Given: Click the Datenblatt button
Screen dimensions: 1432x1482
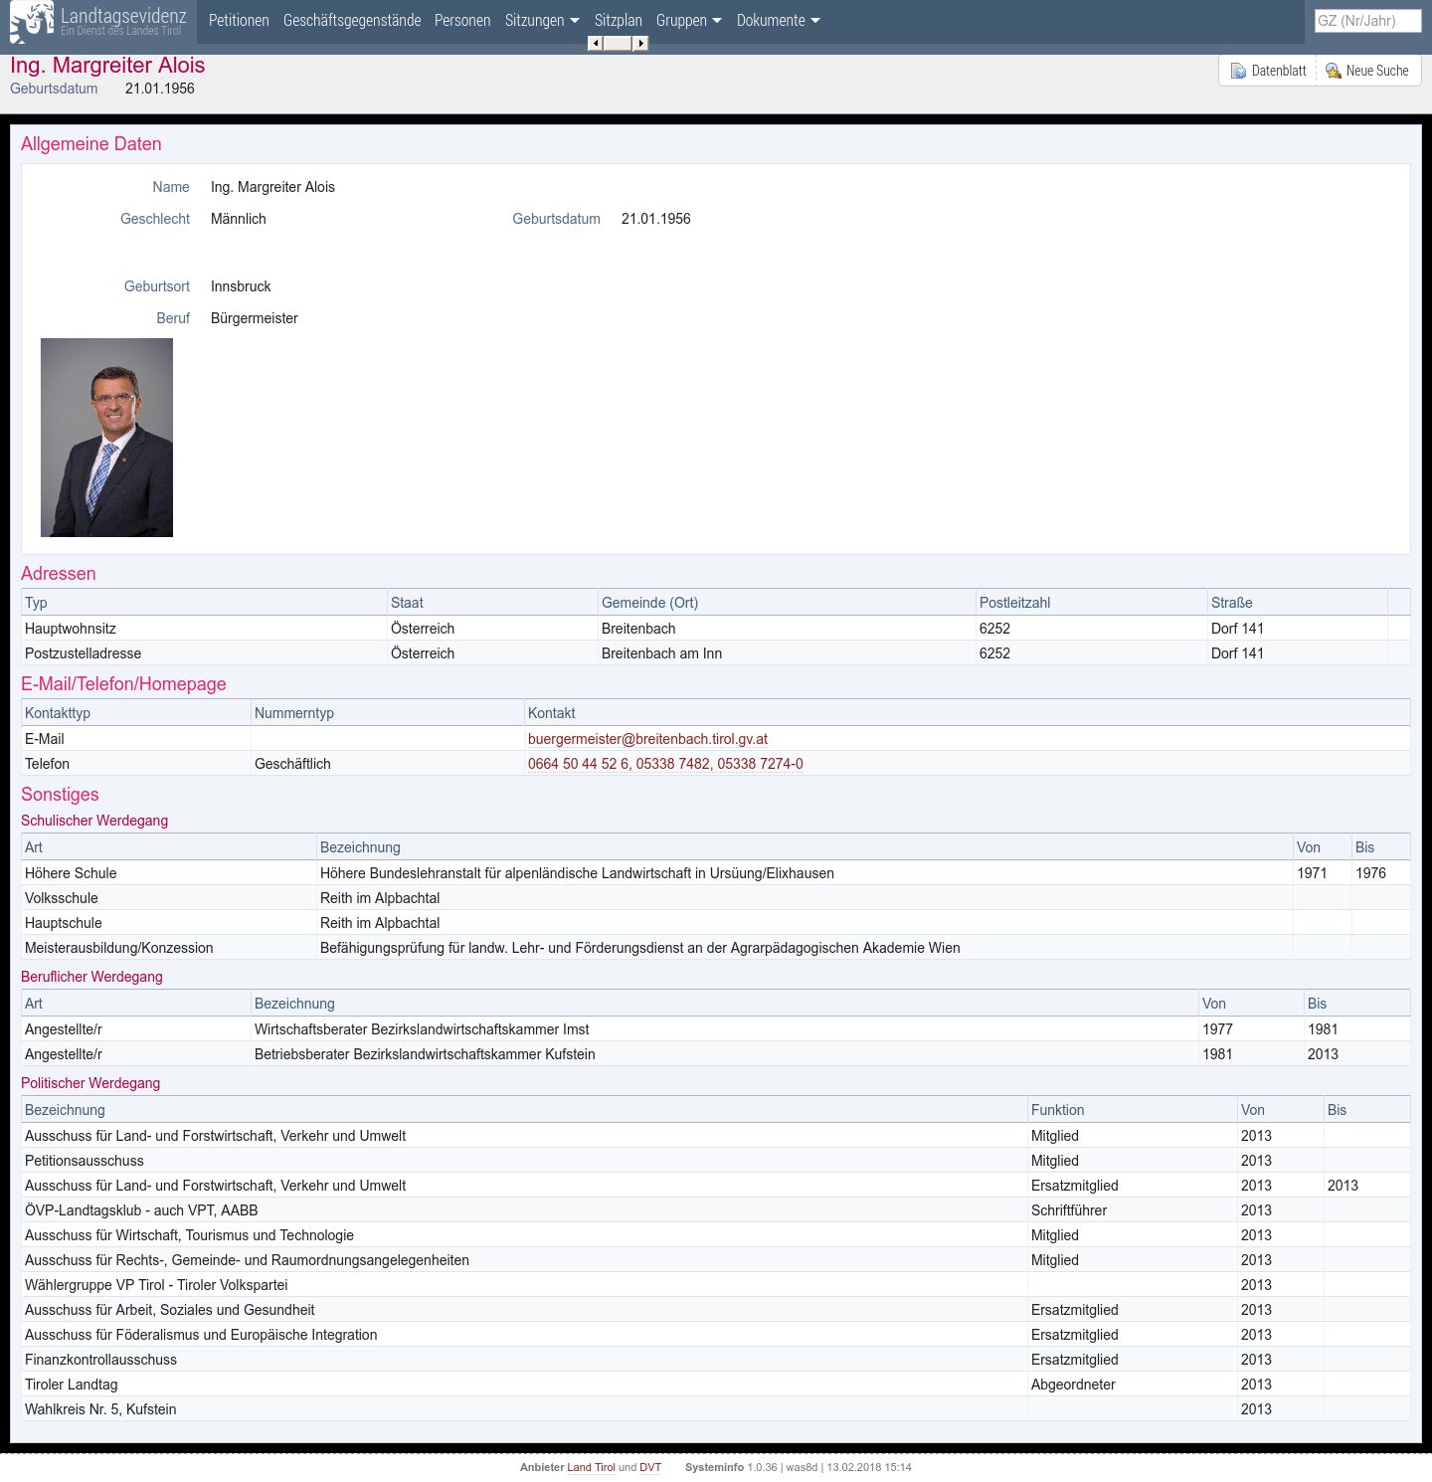Looking at the screenshot, I should click(1268, 71).
